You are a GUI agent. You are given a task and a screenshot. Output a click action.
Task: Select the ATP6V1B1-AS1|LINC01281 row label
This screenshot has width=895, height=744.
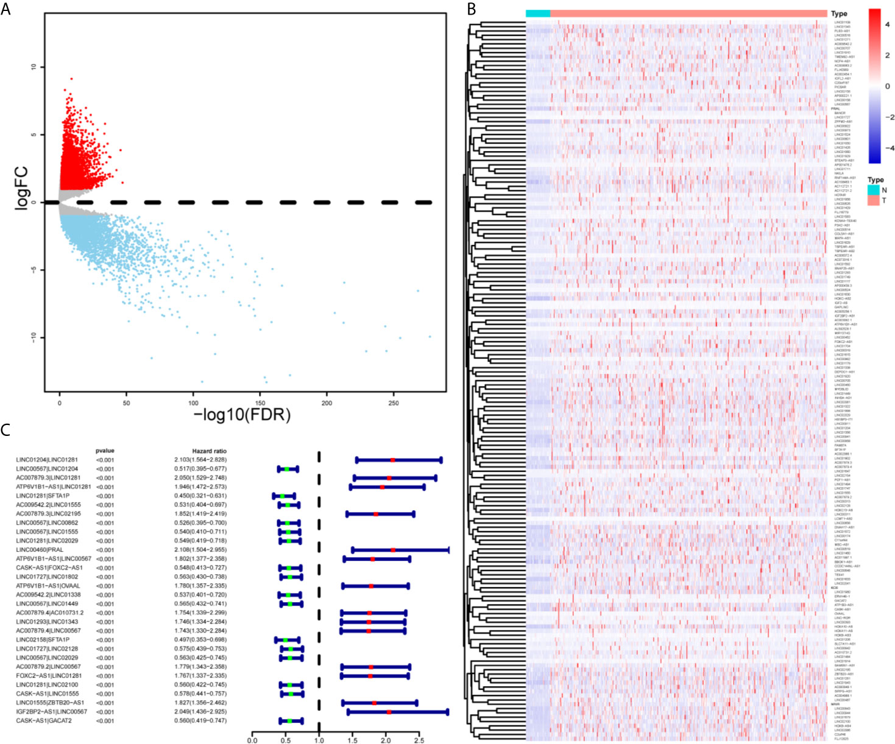(54, 487)
